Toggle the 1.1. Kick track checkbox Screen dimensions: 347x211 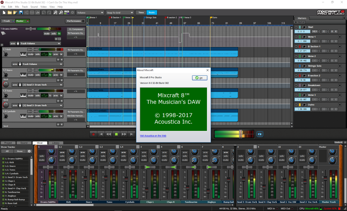pyautogui.click(x=4, y=162)
